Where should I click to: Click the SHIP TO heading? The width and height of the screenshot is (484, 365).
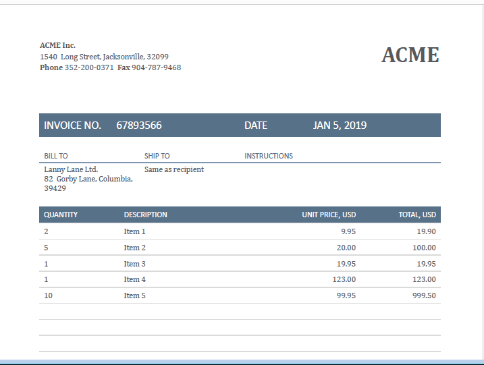157,156
